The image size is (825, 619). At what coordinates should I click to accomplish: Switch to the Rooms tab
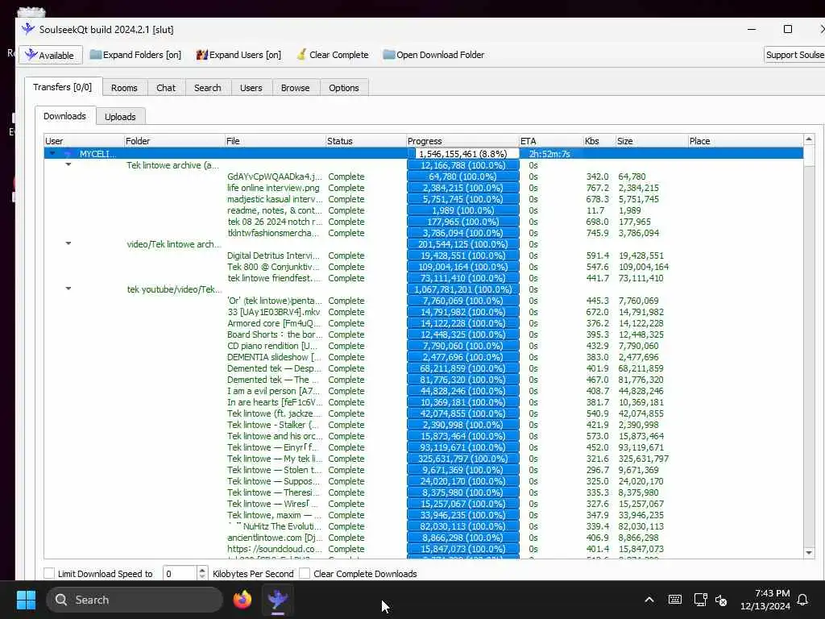[124, 88]
